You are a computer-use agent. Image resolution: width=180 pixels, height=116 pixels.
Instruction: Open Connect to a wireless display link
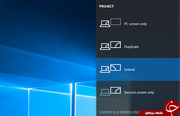(x=119, y=112)
